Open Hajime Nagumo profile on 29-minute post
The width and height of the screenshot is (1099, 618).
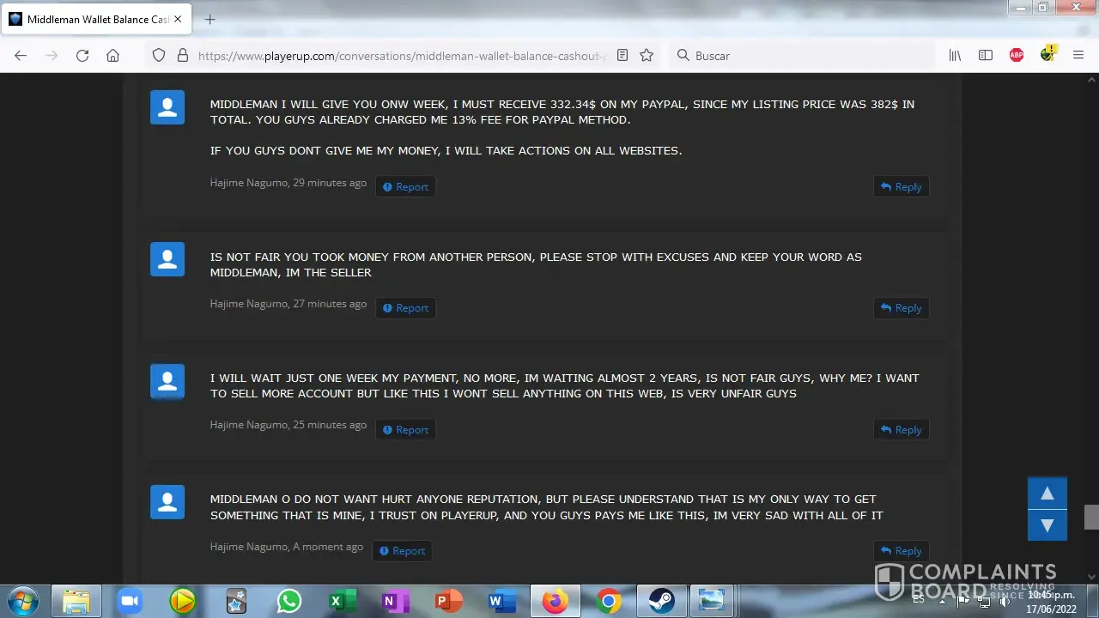pos(249,183)
